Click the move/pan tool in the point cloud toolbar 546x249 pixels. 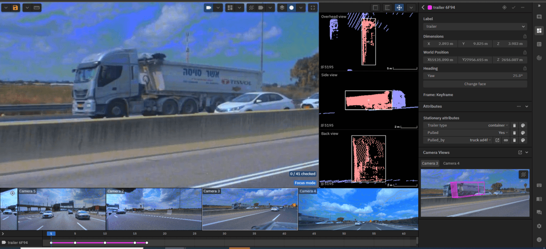click(x=399, y=8)
